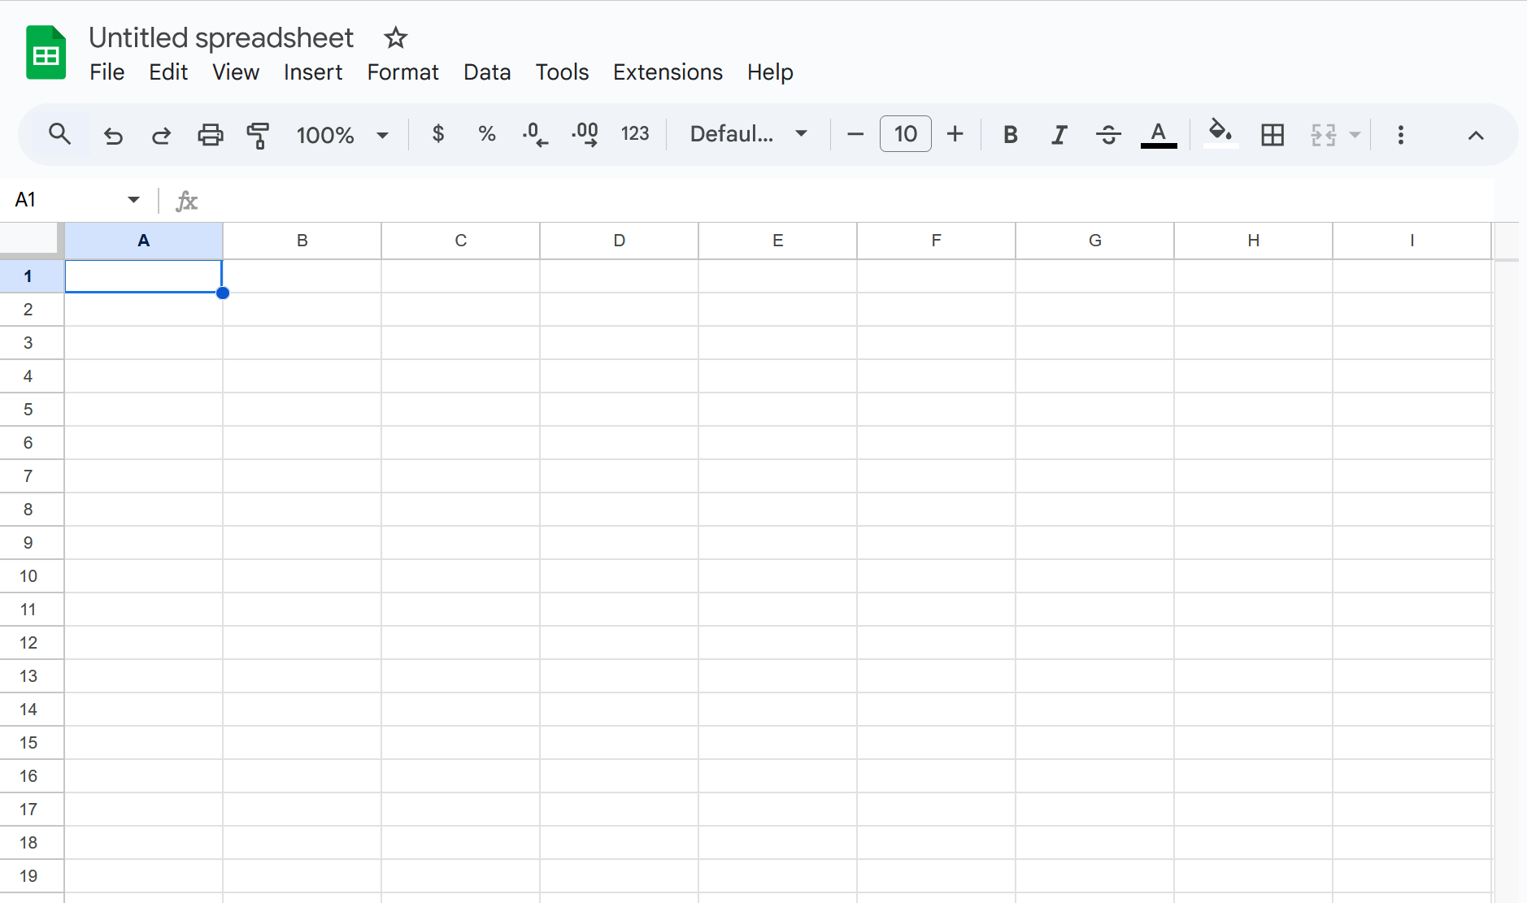This screenshot has height=903, width=1527.
Task: Open the search within sheet icon
Action: coord(59,134)
